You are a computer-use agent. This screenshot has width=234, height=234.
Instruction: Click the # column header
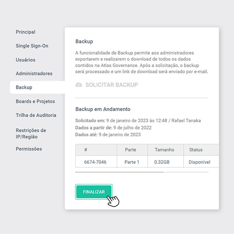point(85,150)
